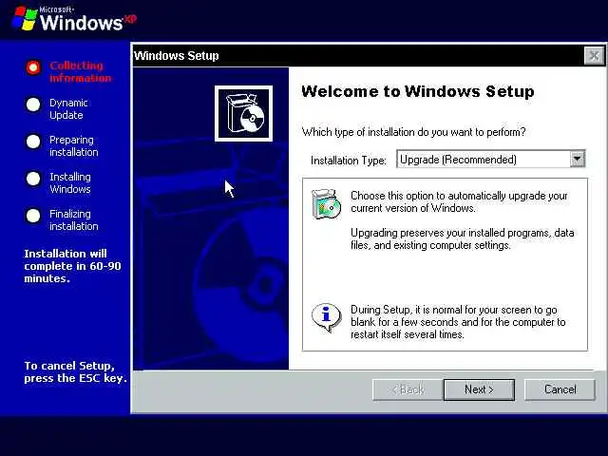Click the disabled Back button

coord(408,389)
